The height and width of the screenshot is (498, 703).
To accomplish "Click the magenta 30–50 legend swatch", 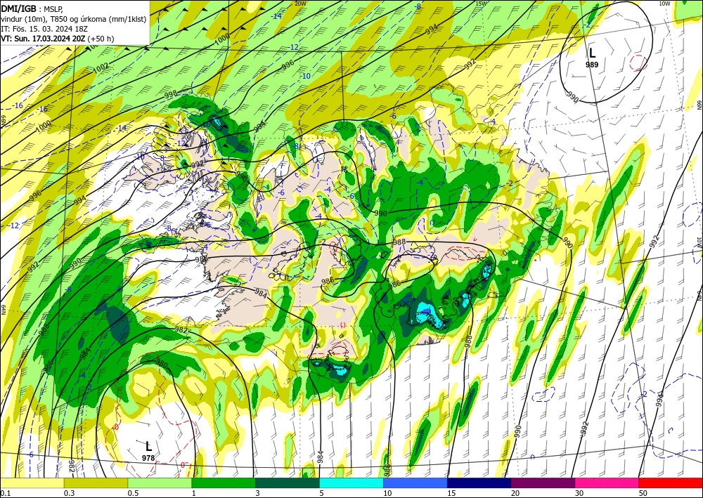I will point(607,483).
